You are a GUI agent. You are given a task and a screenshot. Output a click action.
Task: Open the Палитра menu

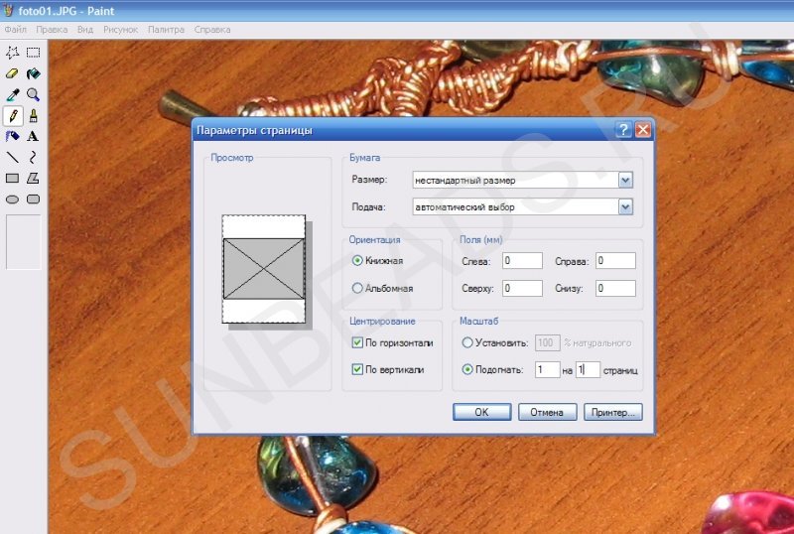pyautogui.click(x=166, y=30)
